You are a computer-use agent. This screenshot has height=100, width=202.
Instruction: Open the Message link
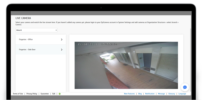point(161,94)
